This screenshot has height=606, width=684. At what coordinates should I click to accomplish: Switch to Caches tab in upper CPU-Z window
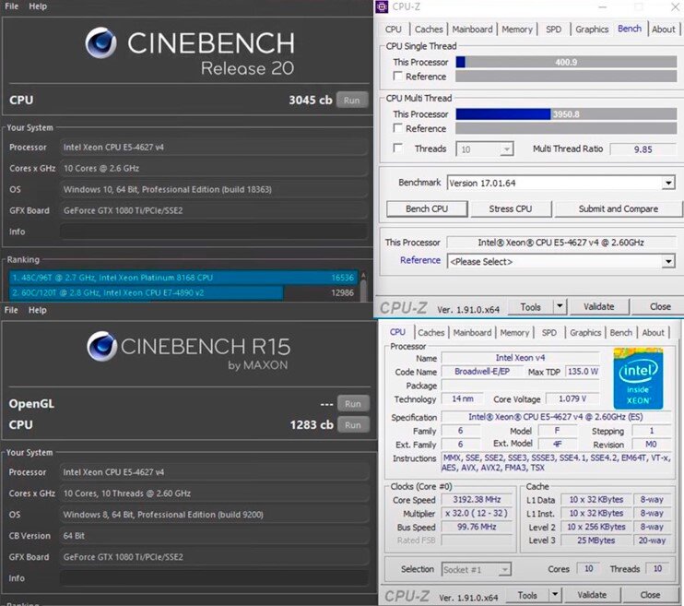pos(429,30)
